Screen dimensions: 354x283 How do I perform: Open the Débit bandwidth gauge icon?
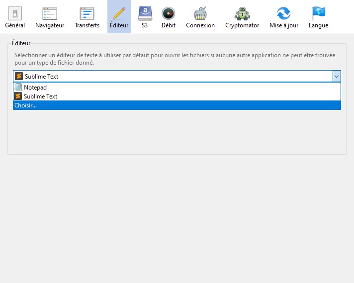coord(169,13)
